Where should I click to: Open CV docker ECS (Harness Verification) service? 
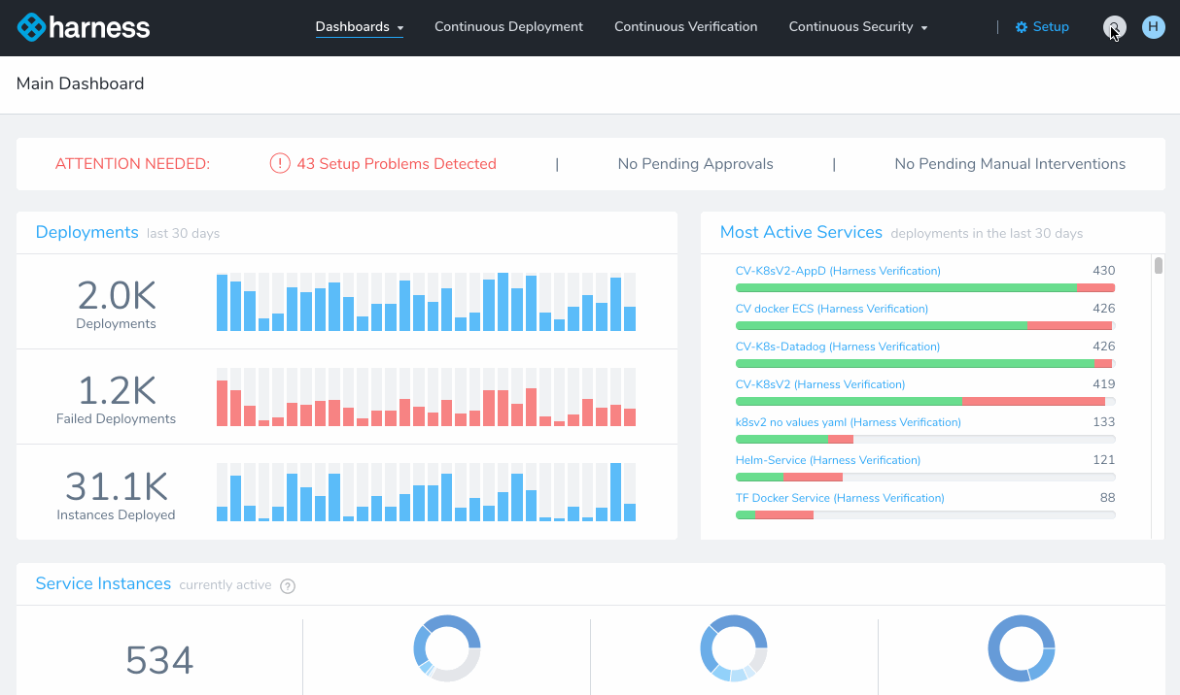tap(832, 309)
